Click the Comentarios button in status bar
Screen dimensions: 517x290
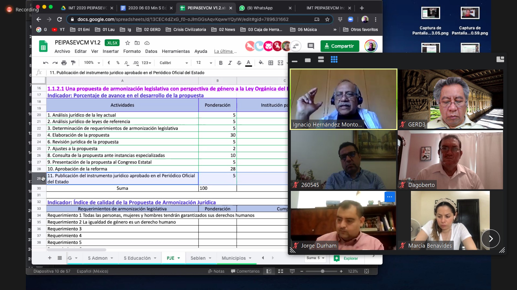point(245,271)
